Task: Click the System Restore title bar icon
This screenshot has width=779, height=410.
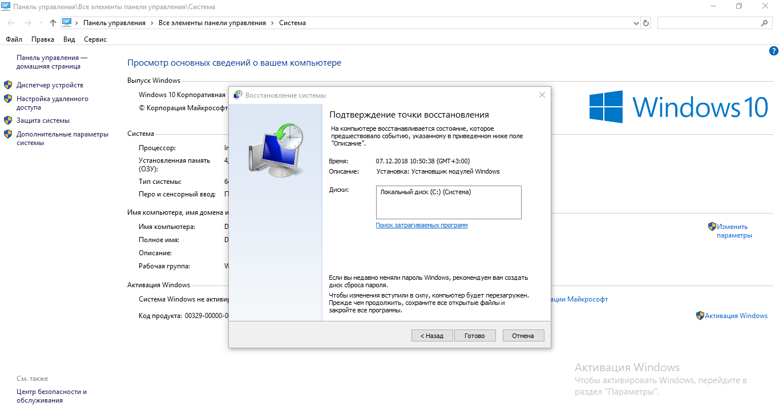Action: point(238,95)
